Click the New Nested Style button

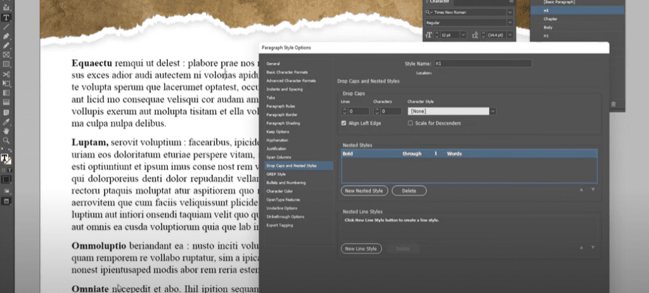click(364, 190)
